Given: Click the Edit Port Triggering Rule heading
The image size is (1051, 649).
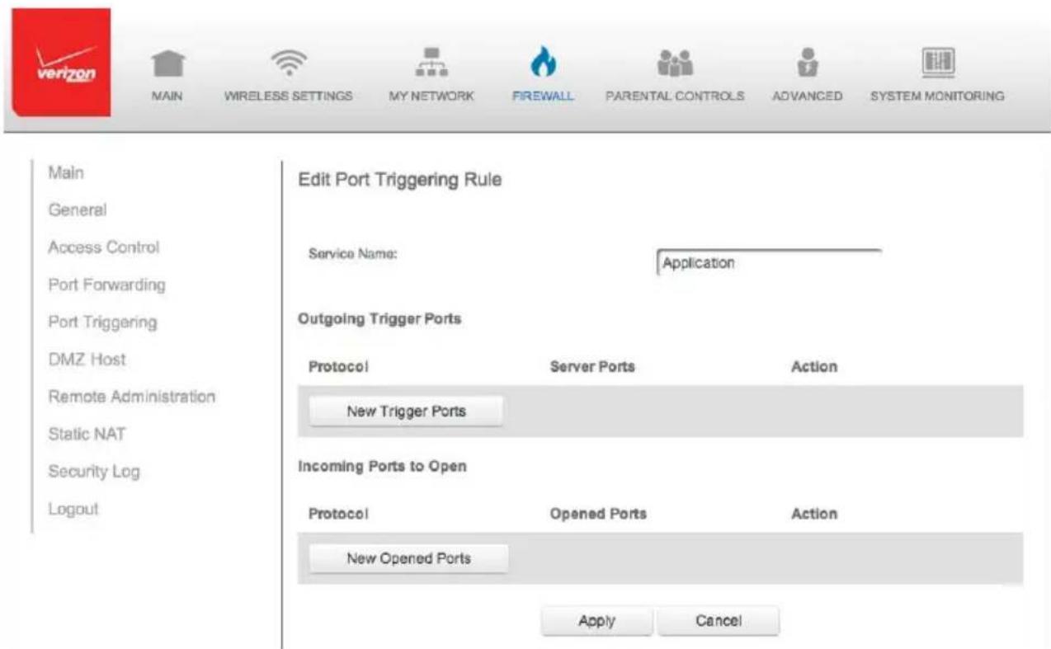Looking at the screenshot, I should coord(400,181).
